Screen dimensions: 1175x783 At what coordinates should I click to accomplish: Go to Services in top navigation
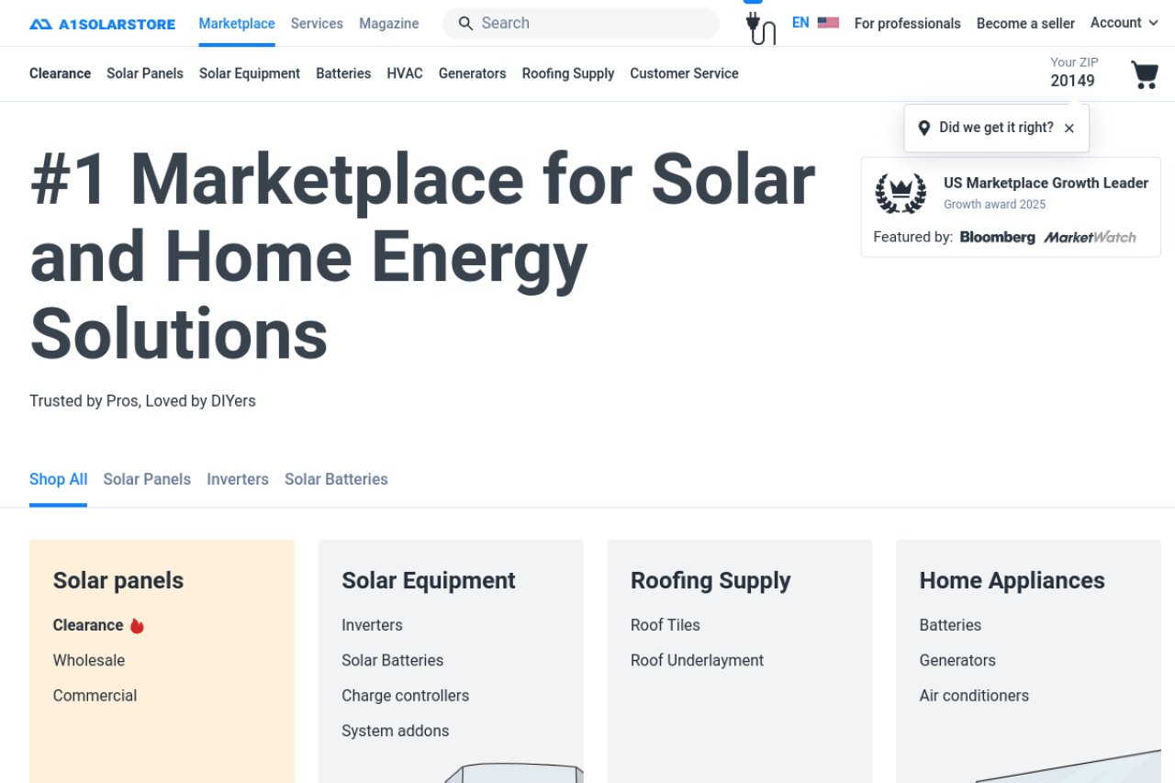tap(317, 24)
